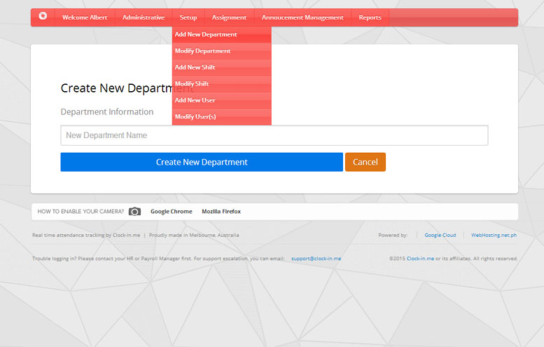
Task: Open Mozilla Firefox camera instructions
Action: click(221, 212)
